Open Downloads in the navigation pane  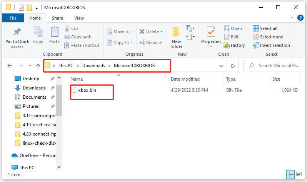(x=34, y=88)
